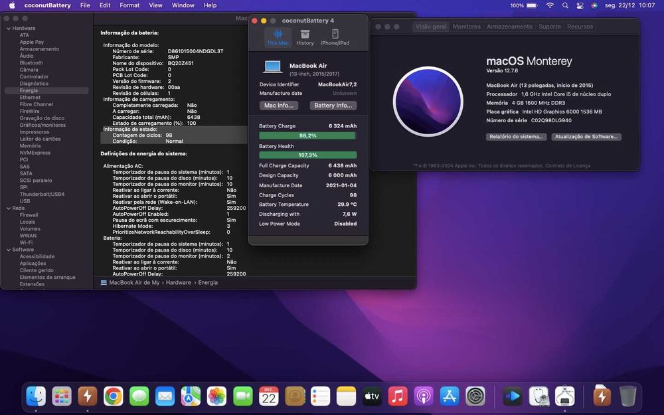The height and width of the screenshot is (415, 664).
Task: Select Wi-Fi in the sidebar
Action: click(27, 242)
